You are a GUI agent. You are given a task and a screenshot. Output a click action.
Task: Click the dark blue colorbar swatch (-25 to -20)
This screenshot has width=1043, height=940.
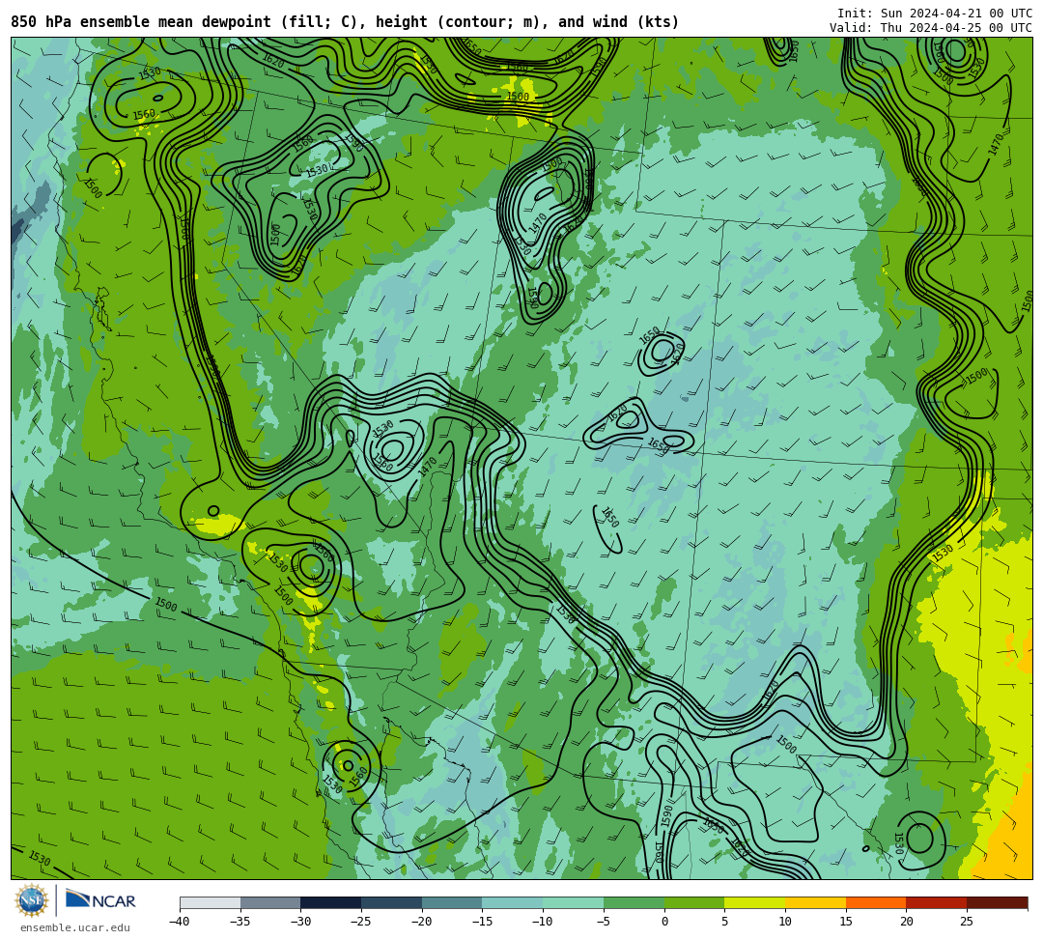(392, 902)
